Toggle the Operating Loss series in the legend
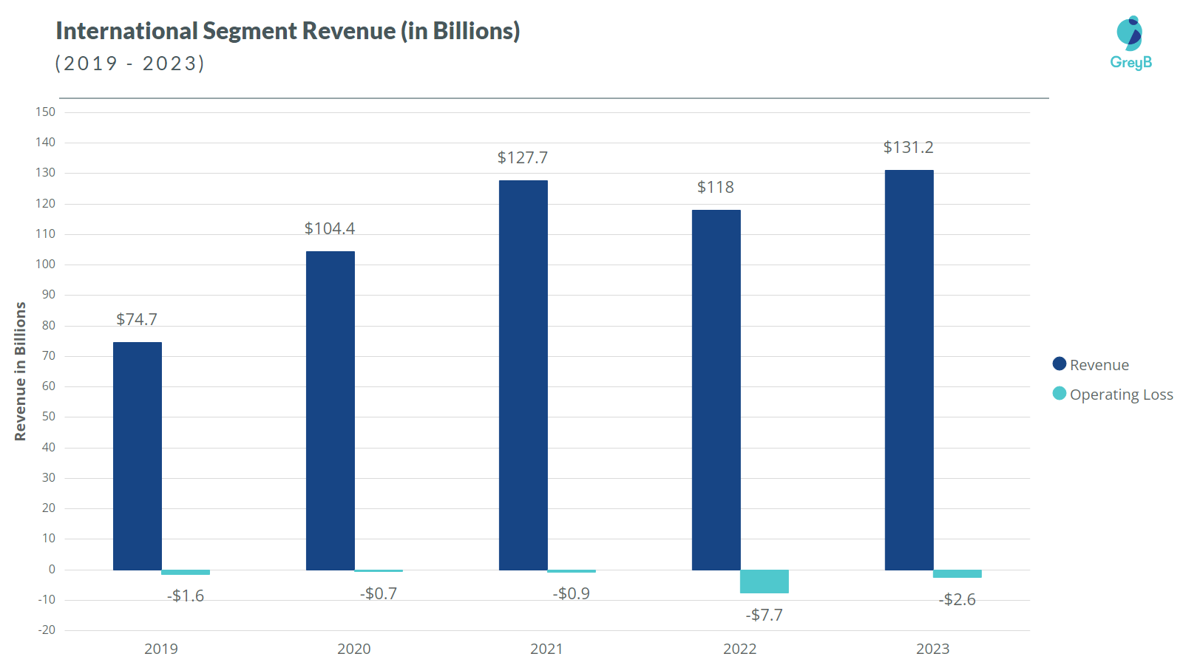The height and width of the screenshot is (665, 1183). tap(1122, 395)
